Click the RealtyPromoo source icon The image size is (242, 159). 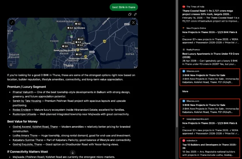click(184, 50)
